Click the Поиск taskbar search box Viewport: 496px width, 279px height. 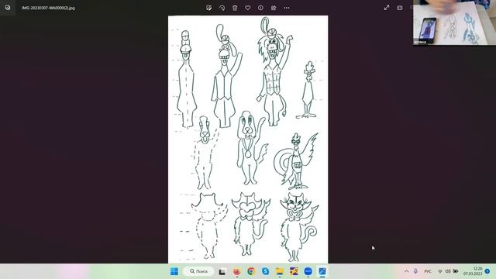point(198,271)
